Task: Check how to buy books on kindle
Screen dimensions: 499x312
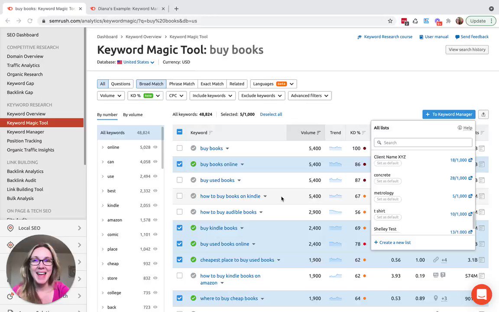Action: tap(179, 196)
